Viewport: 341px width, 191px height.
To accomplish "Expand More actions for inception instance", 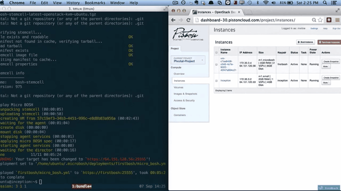I will [x=326, y=83].
